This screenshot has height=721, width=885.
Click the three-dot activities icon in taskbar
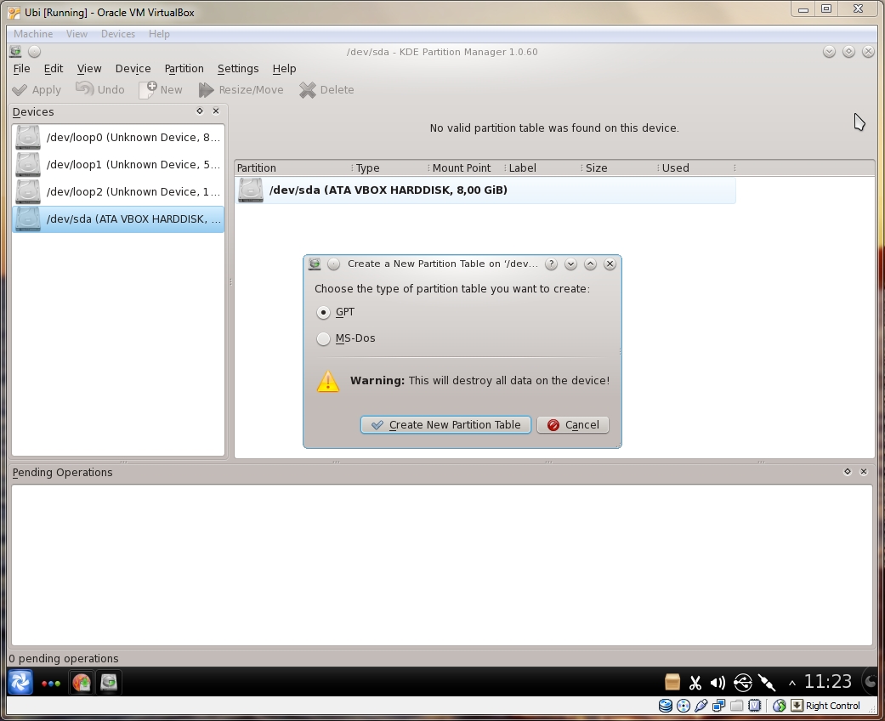(x=51, y=684)
